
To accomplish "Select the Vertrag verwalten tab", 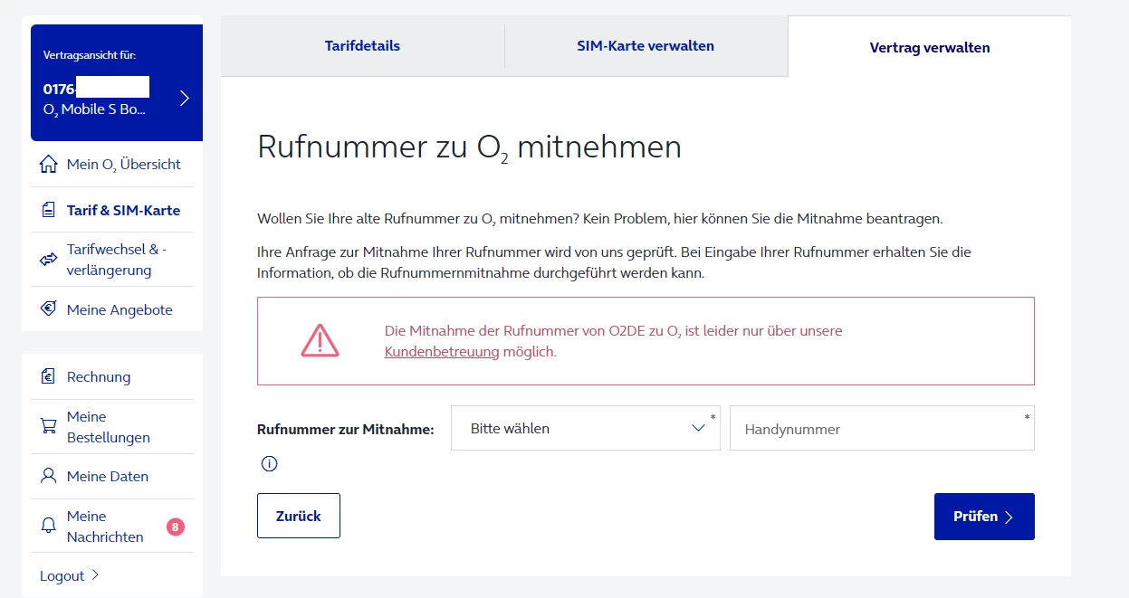I will tap(929, 48).
